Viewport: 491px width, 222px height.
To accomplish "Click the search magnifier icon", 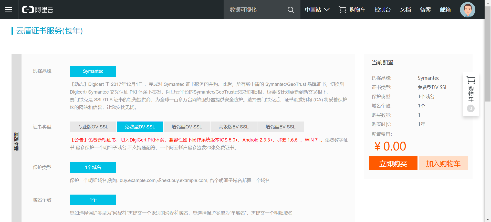I will [x=290, y=10].
